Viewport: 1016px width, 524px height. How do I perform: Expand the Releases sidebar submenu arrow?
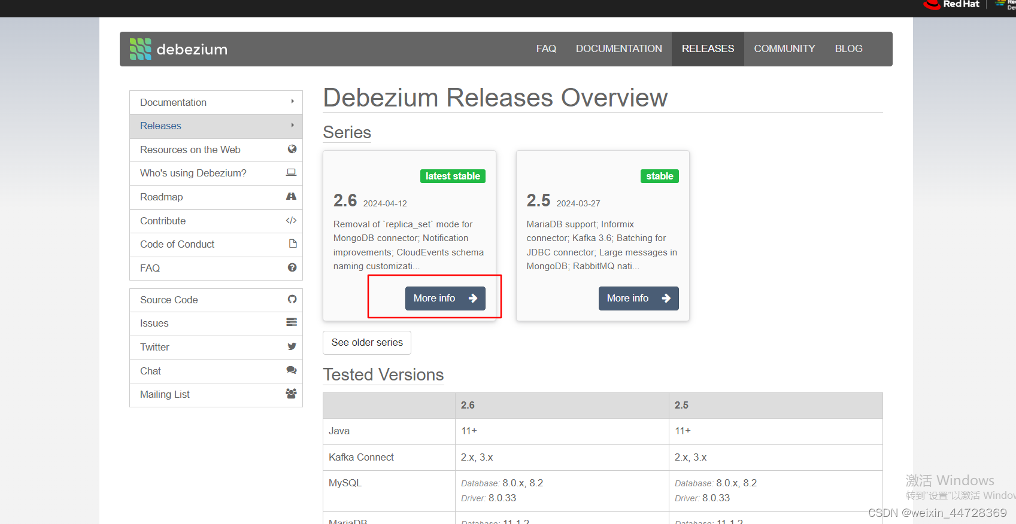coord(293,125)
